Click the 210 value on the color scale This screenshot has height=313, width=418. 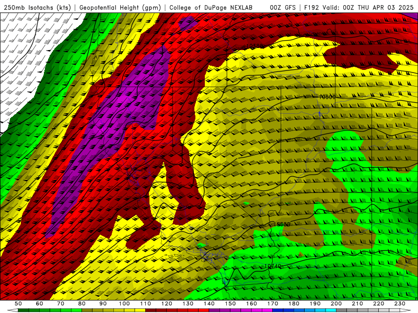coord(357,304)
